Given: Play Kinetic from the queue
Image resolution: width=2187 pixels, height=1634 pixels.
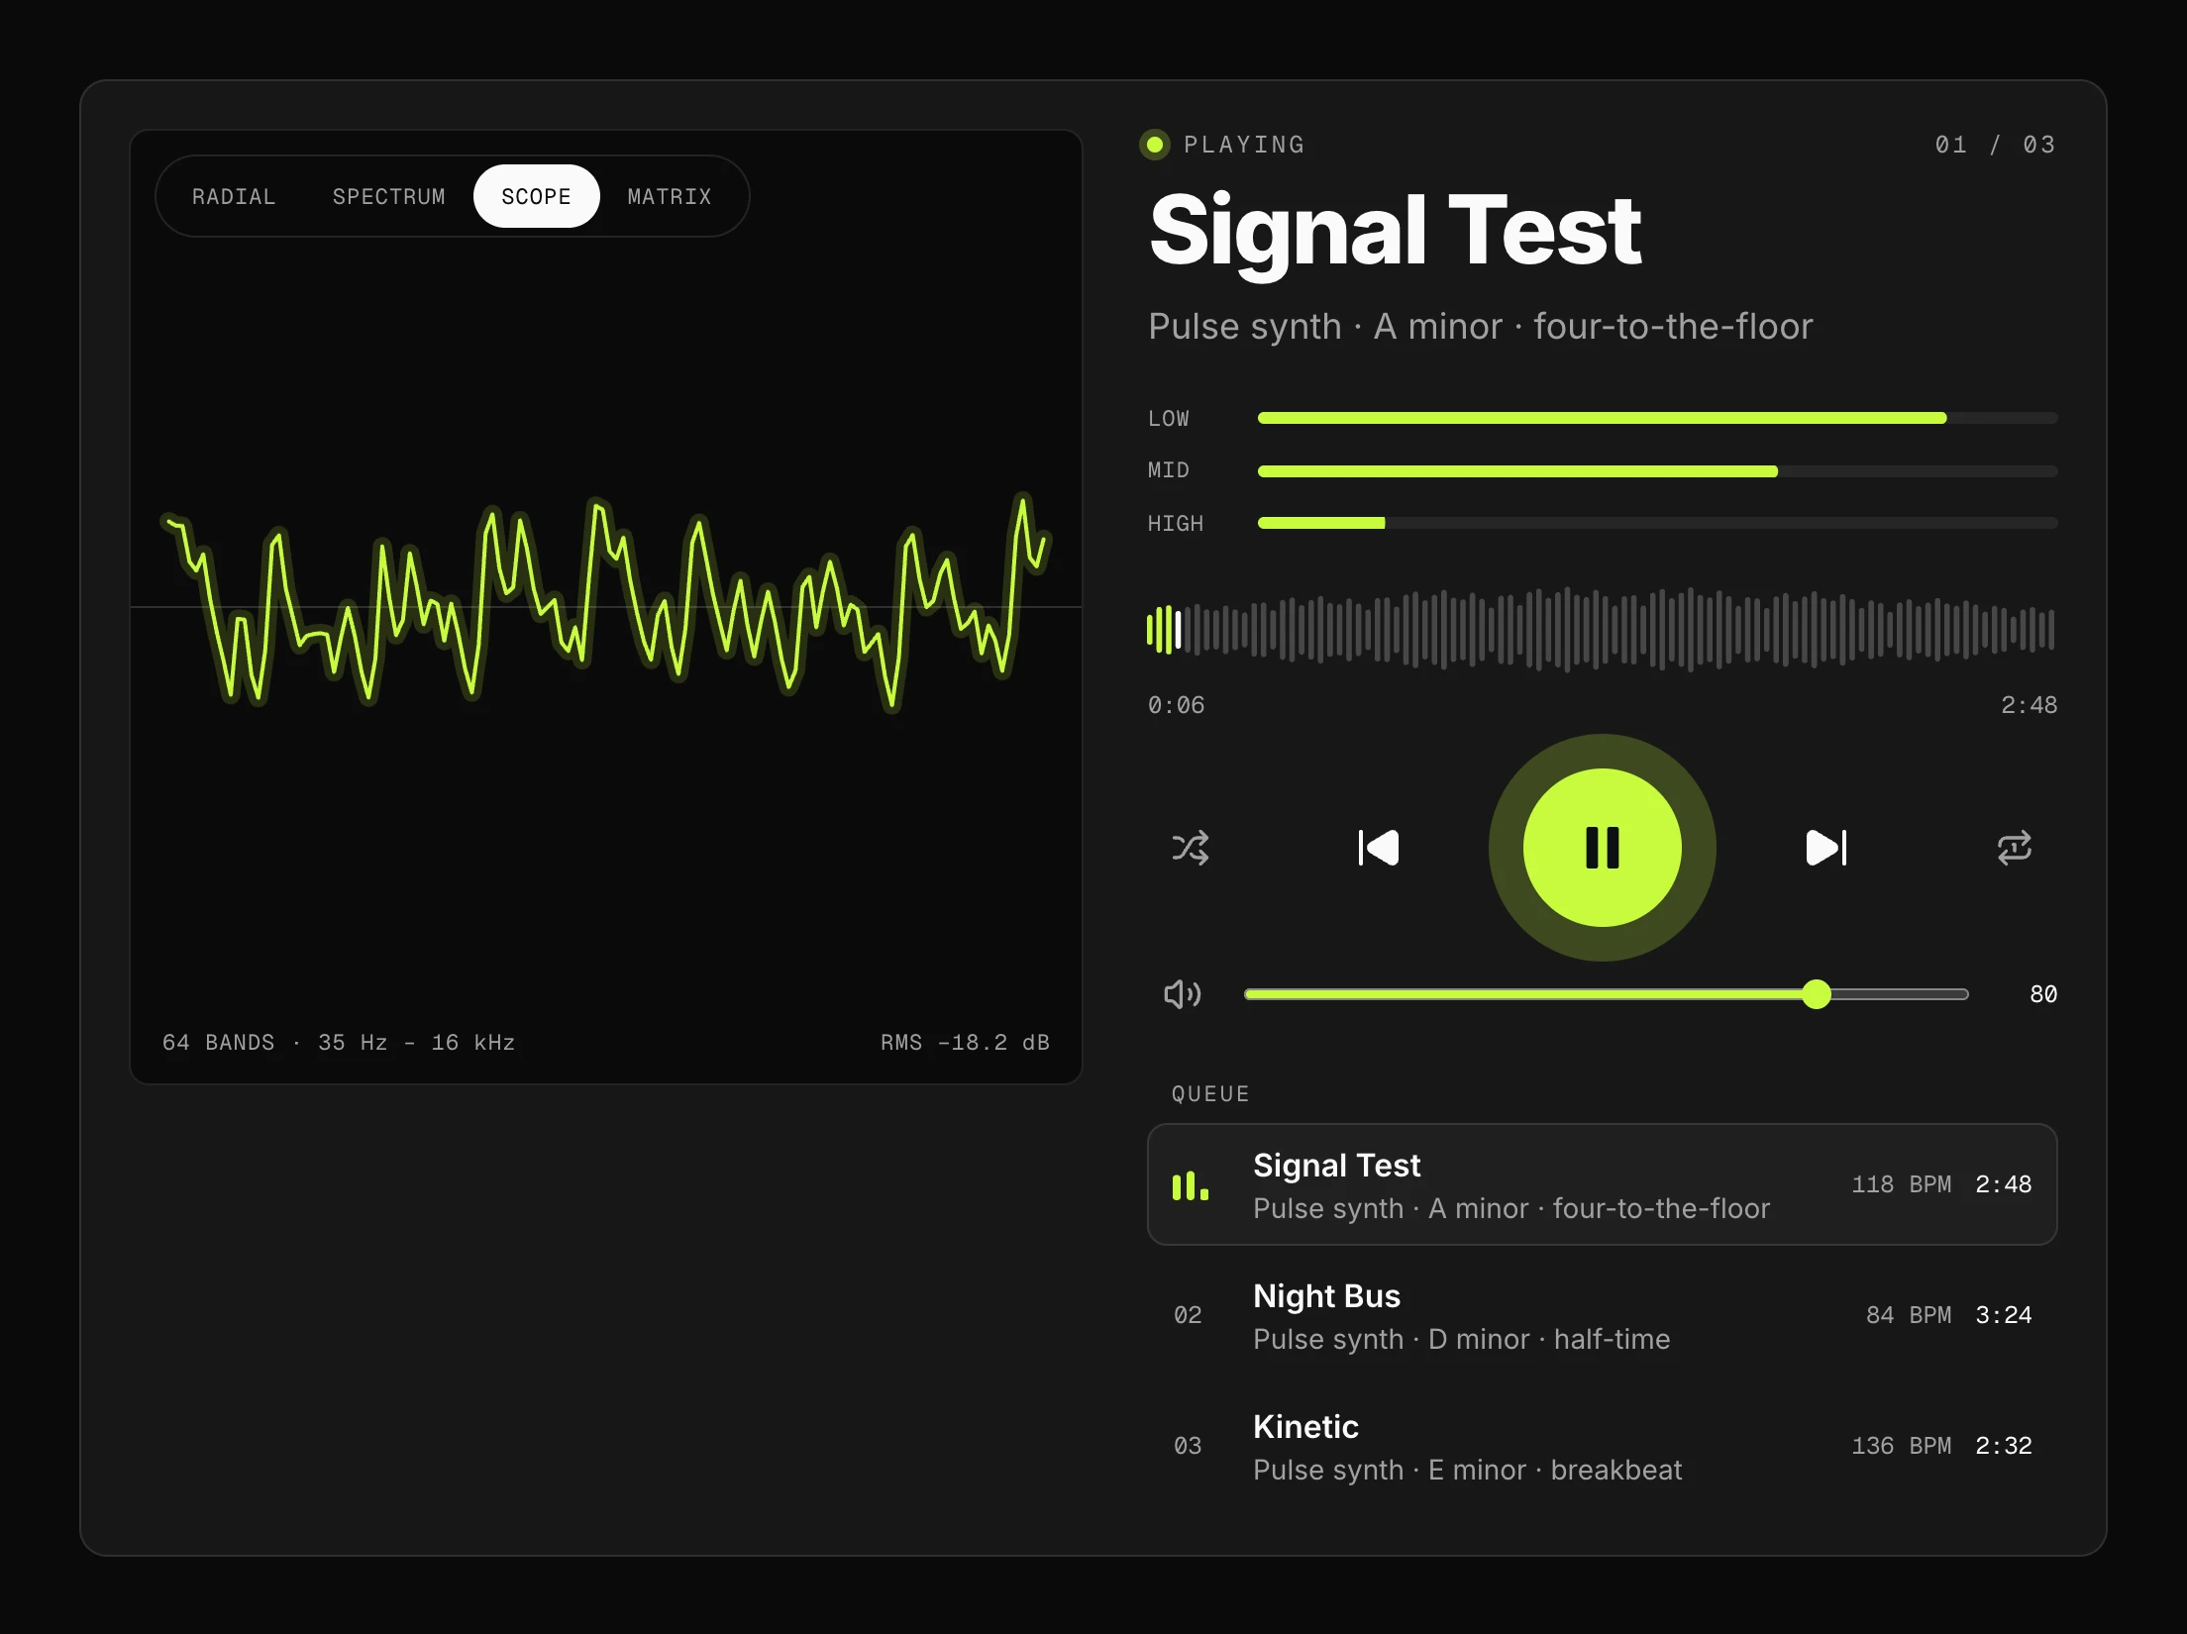Looking at the screenshot, I should click(x=1602, y=1446).
